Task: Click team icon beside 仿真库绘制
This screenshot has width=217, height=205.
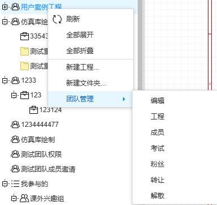Action: point(15,139)
